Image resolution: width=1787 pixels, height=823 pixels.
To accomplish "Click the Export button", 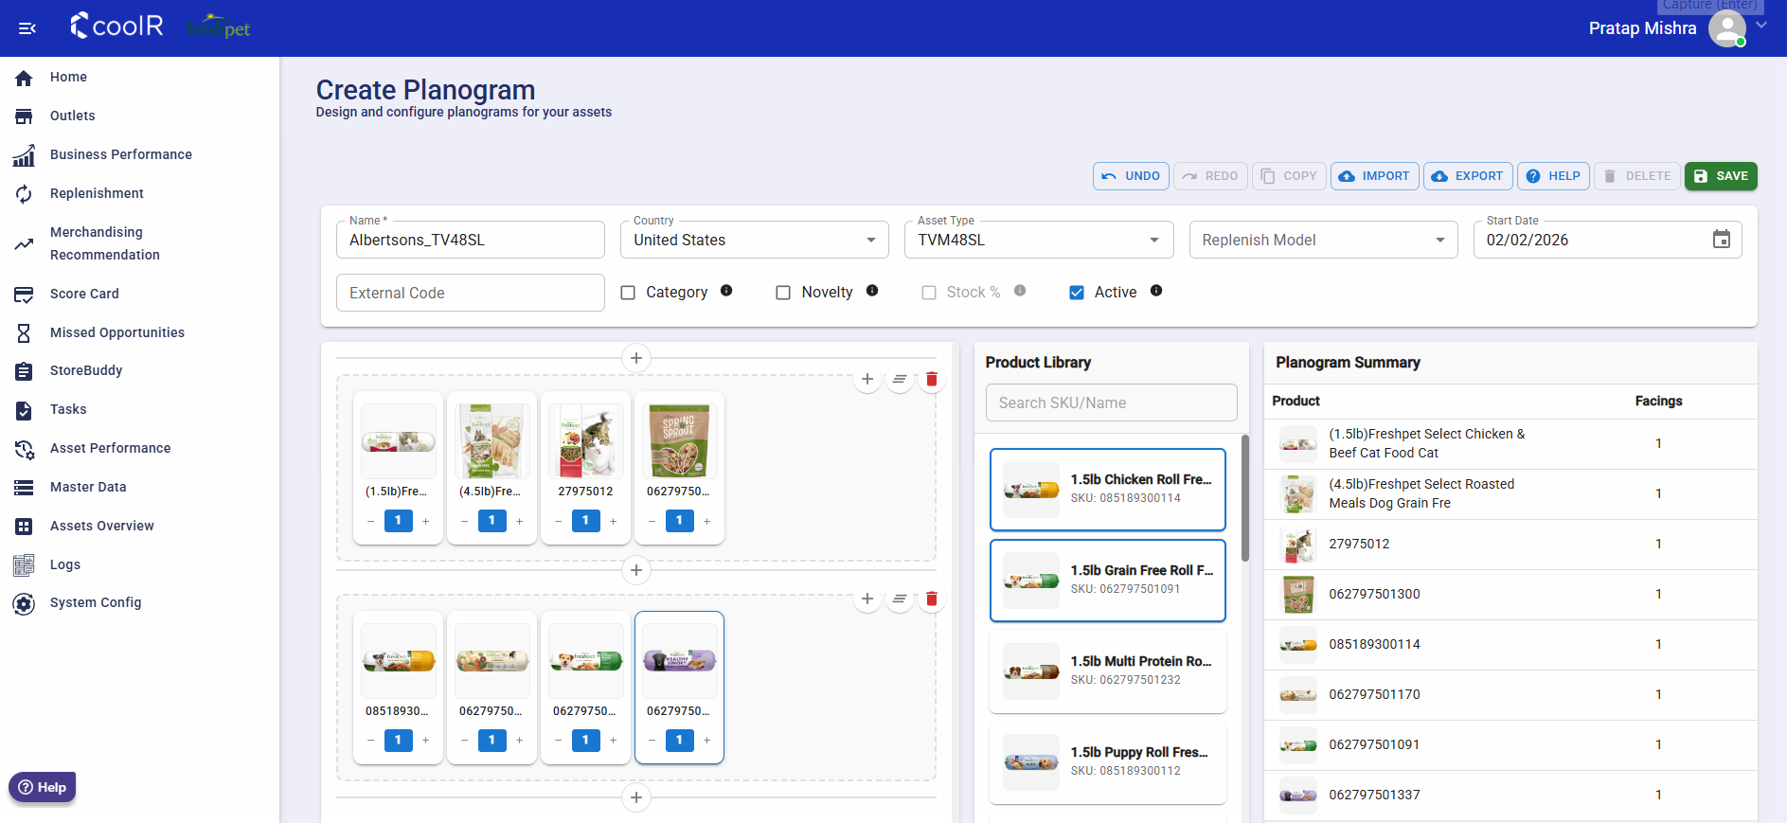I will point(1467,176).
